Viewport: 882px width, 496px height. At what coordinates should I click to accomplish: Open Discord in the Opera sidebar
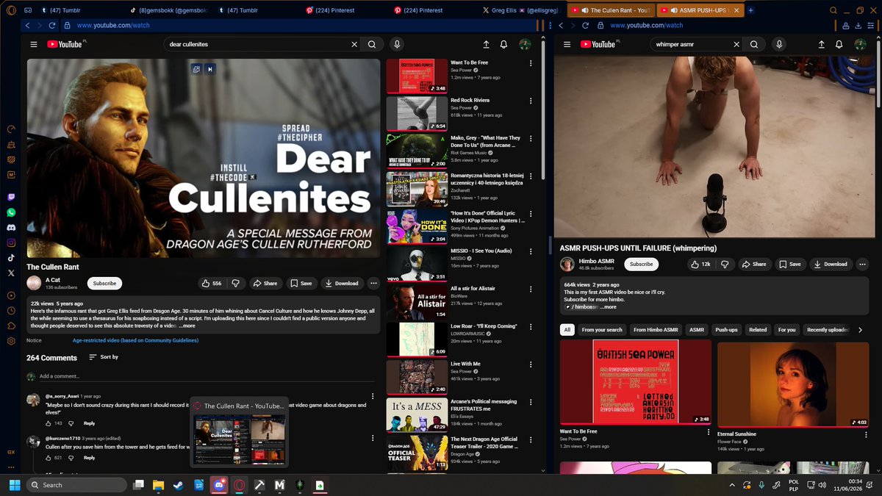pos(11,228)
